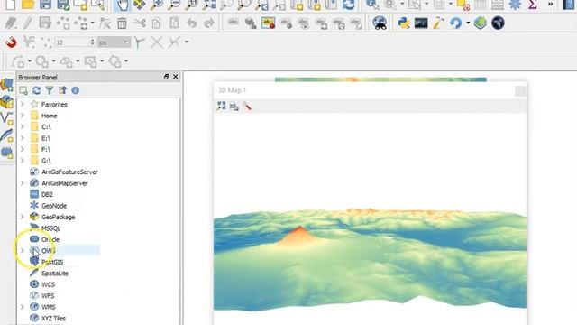Cut selected features scissors icon
The image size is (577, 325).
[140, 23]
